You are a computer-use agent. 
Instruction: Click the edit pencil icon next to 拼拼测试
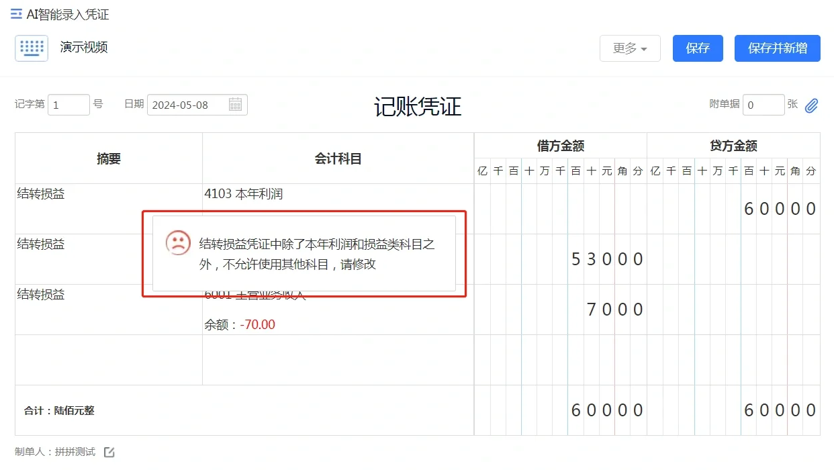108,452
